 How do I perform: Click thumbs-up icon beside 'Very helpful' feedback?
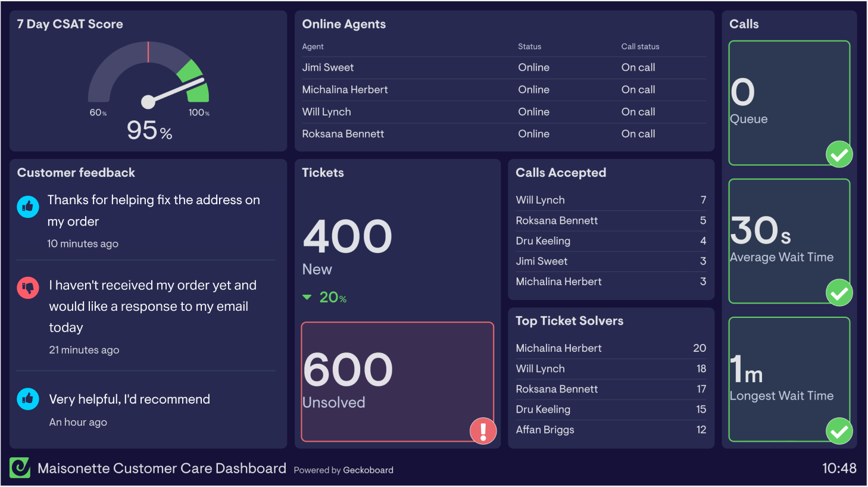pos(28,399)
